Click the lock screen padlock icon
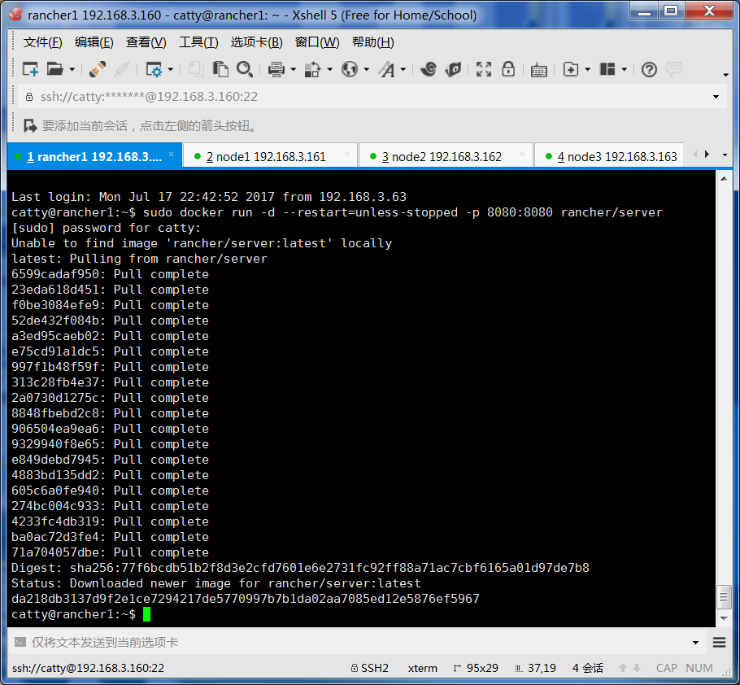The image size is (740, 685). tap(508, 69)
